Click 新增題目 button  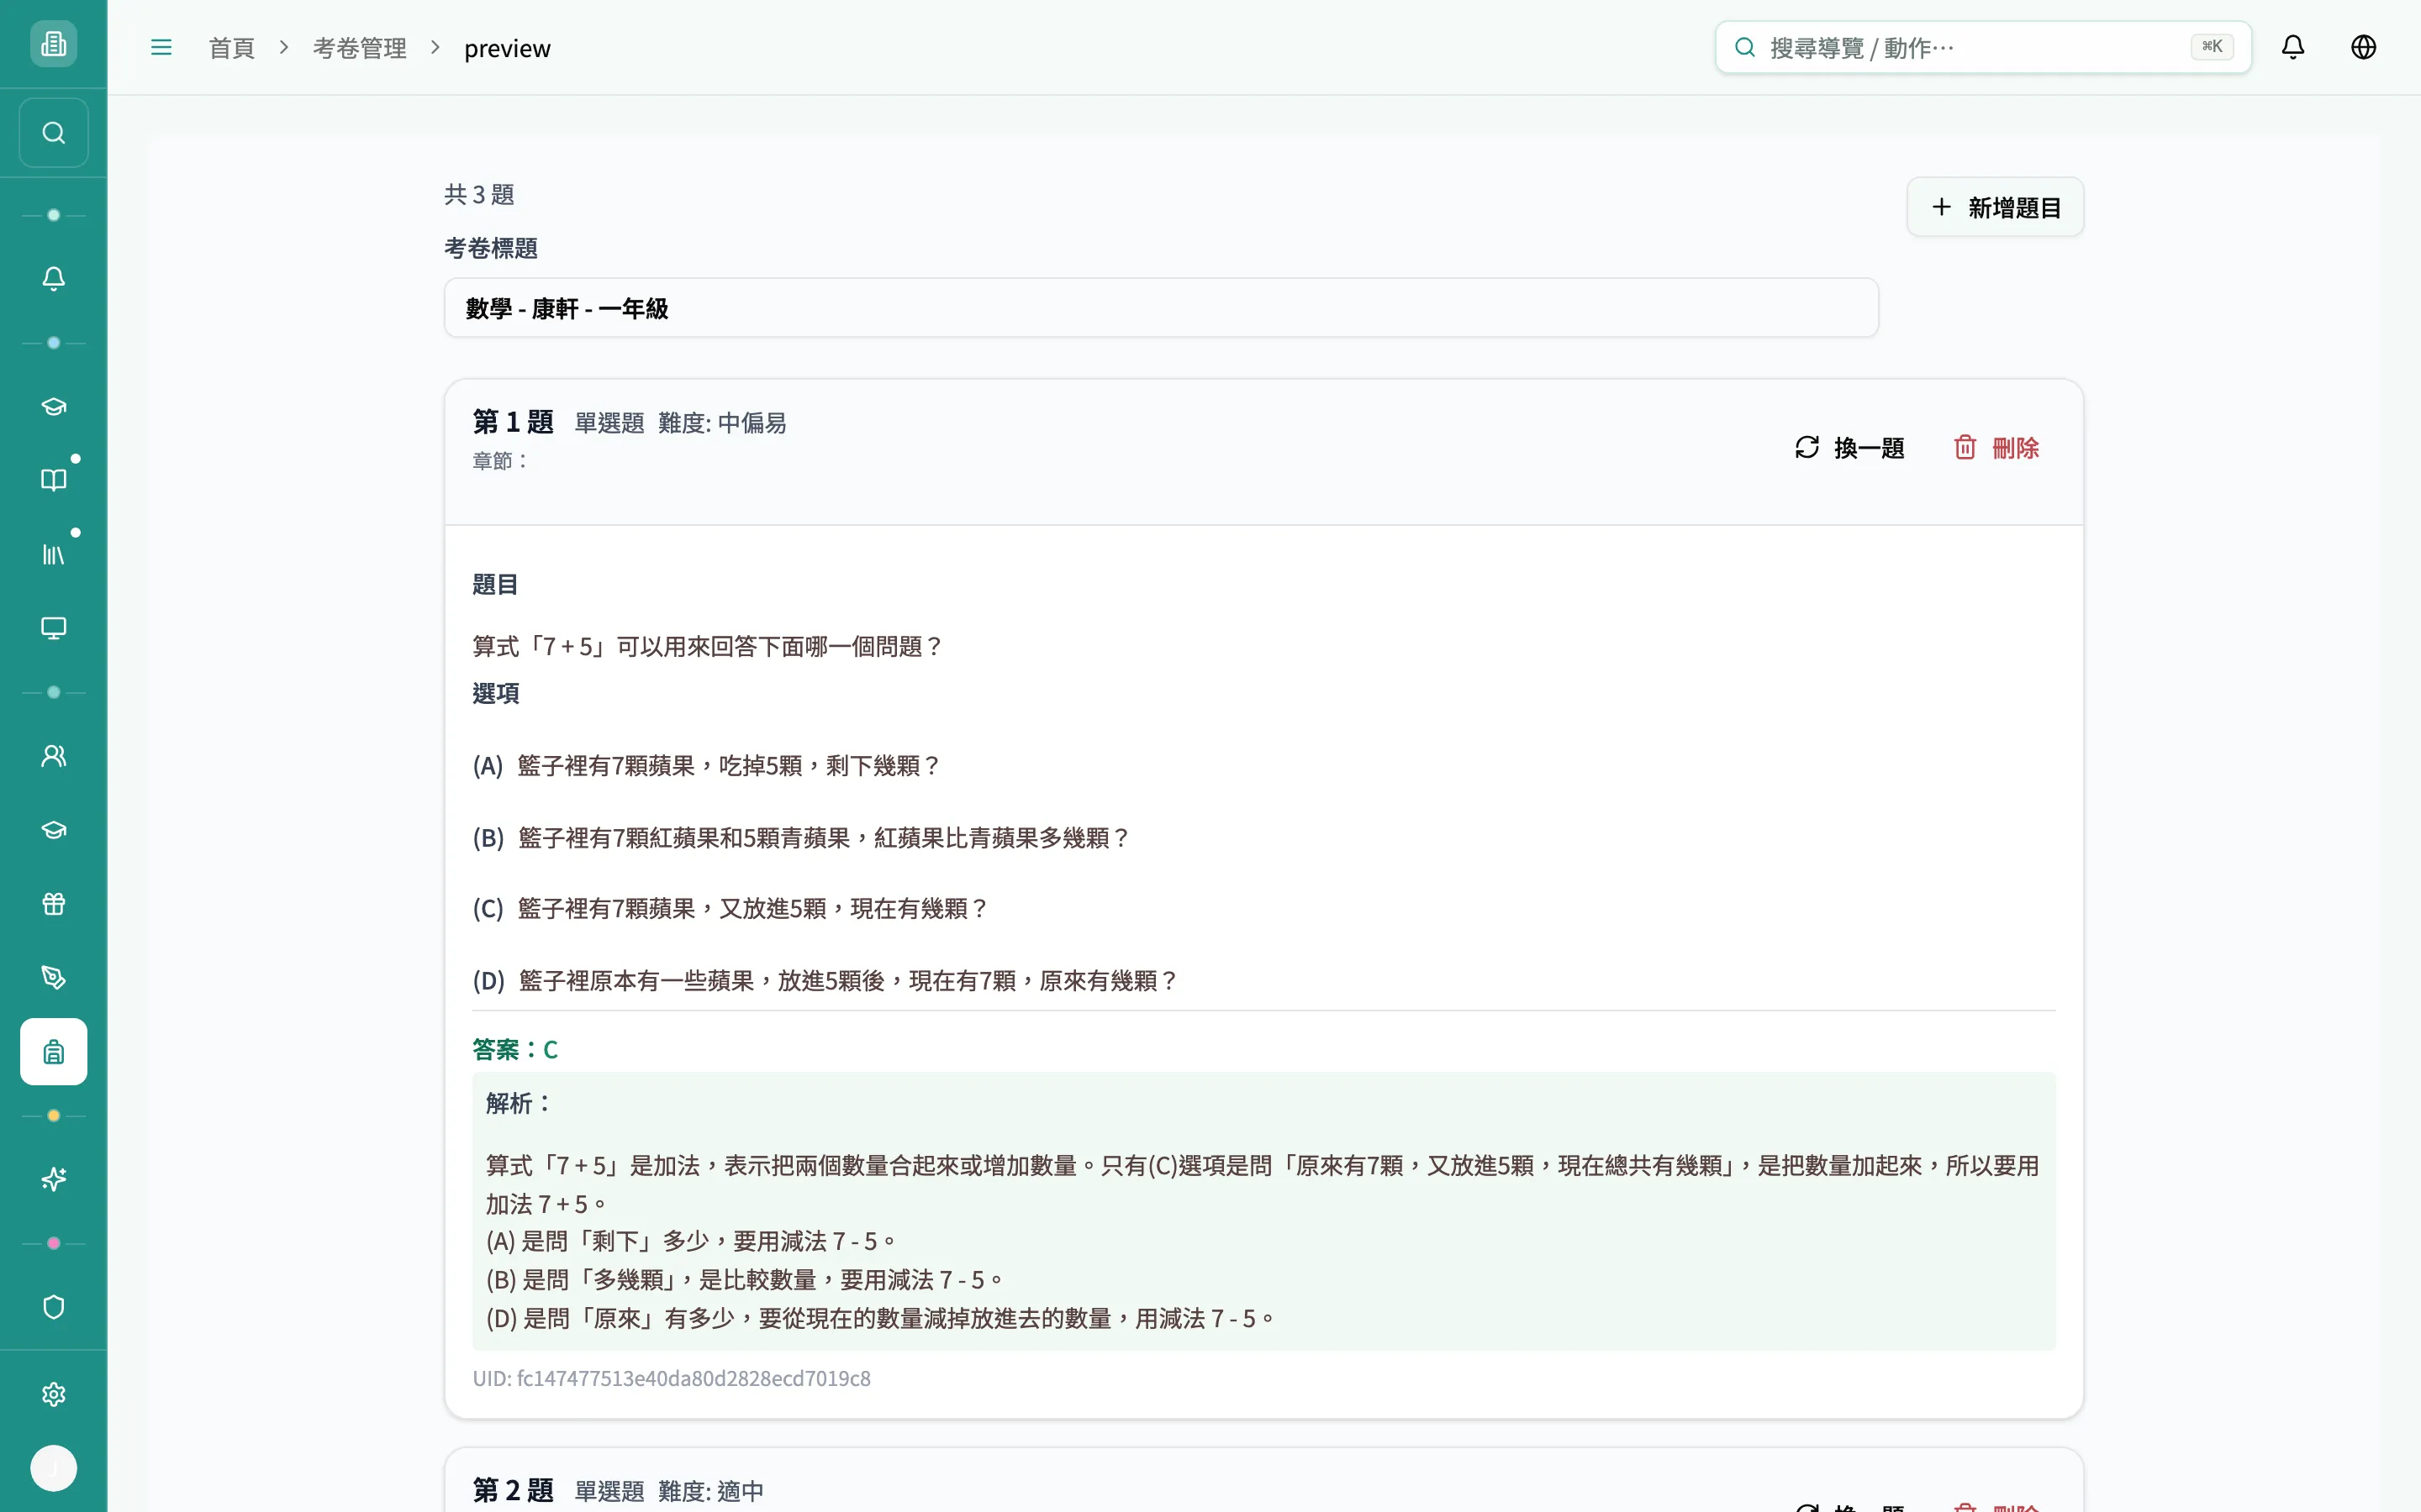point(1995,207)
